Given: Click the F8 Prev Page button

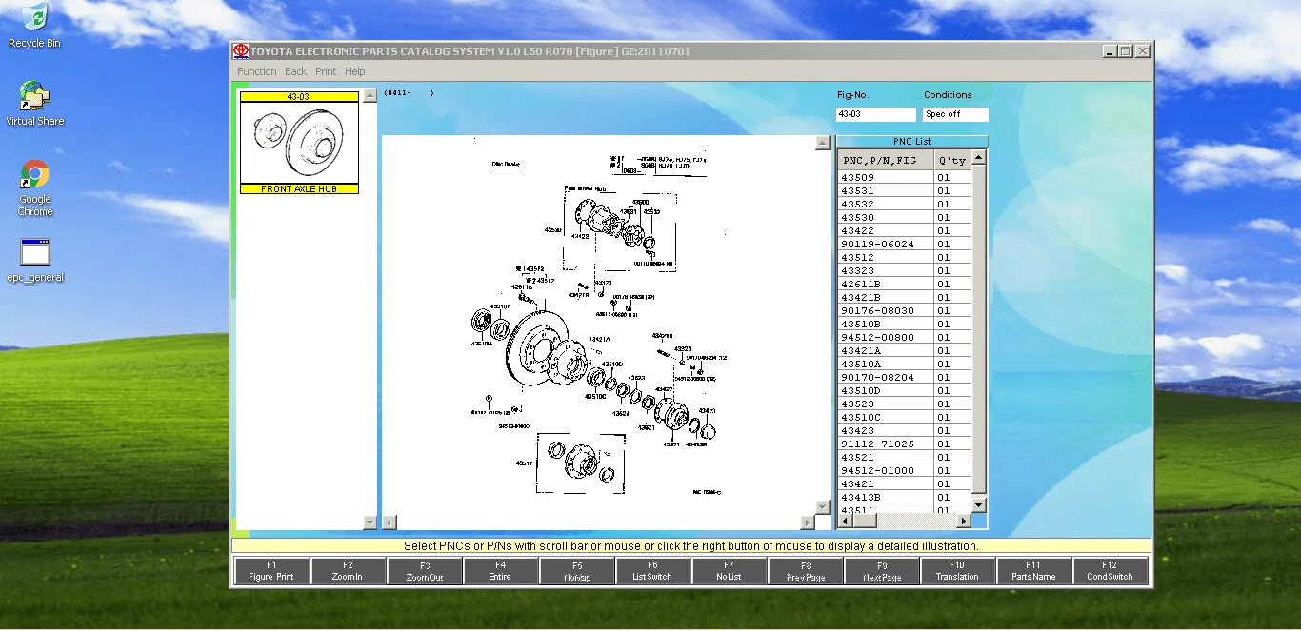Looking at the screenshot, I should (806, 571).
